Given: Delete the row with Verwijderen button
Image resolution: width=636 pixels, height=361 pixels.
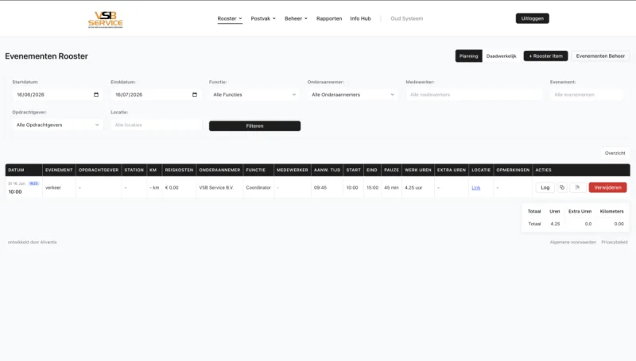Looking at the screenshot, I should (607, 187).
